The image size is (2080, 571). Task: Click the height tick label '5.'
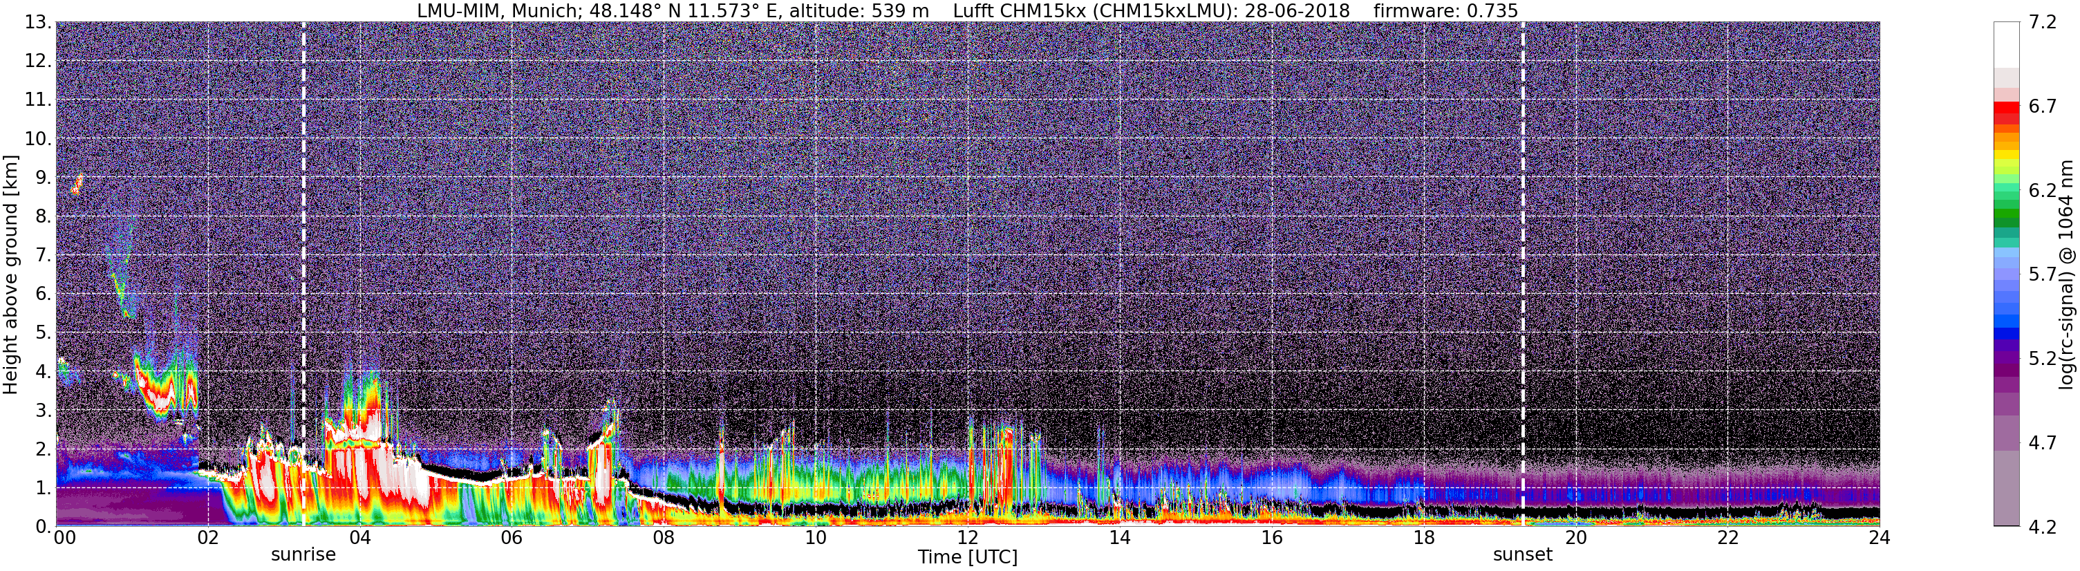coord(44,333)
